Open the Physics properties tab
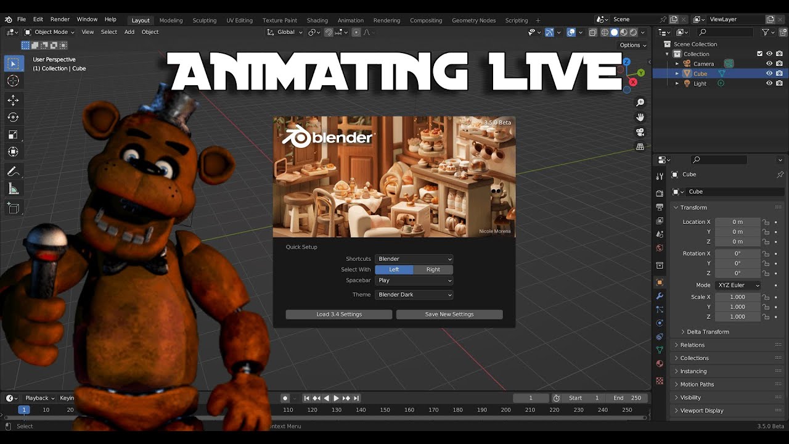This screenshot has height=444, width=789. tap(660, 323)
